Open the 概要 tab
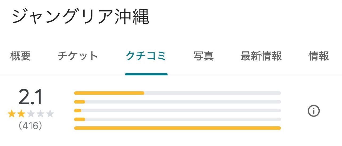 21,56
